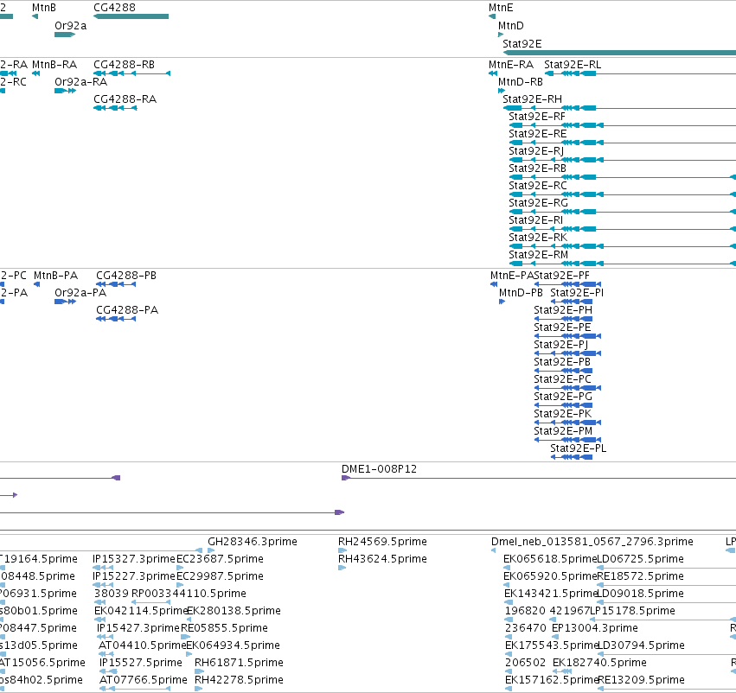
Task: Select polypeptide Stat92E-PH
Action: 563,310
